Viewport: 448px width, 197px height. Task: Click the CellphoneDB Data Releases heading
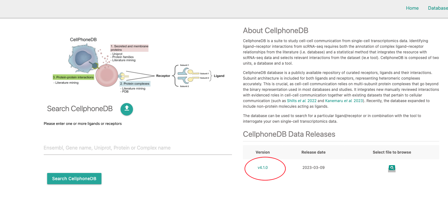tap(289, 134)
